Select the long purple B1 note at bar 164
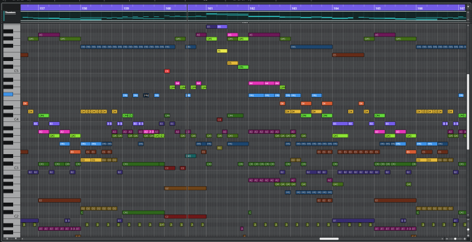 click(353, 220)
